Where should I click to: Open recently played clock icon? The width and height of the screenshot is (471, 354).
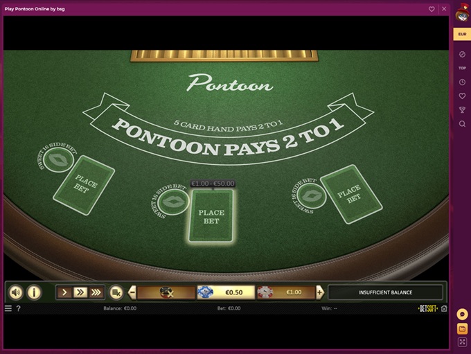(x=462, y=82)
